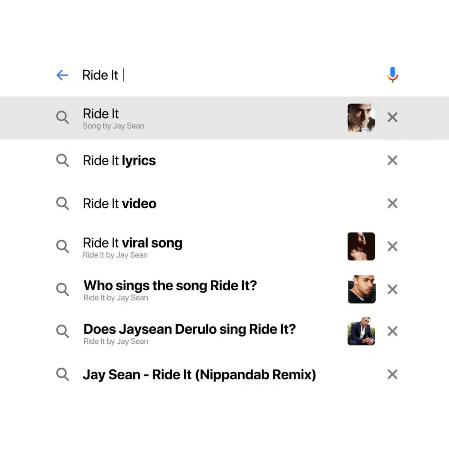Click the search icon next to Nippandab Remix
449x449 pixels.
[x=63, y=374]
